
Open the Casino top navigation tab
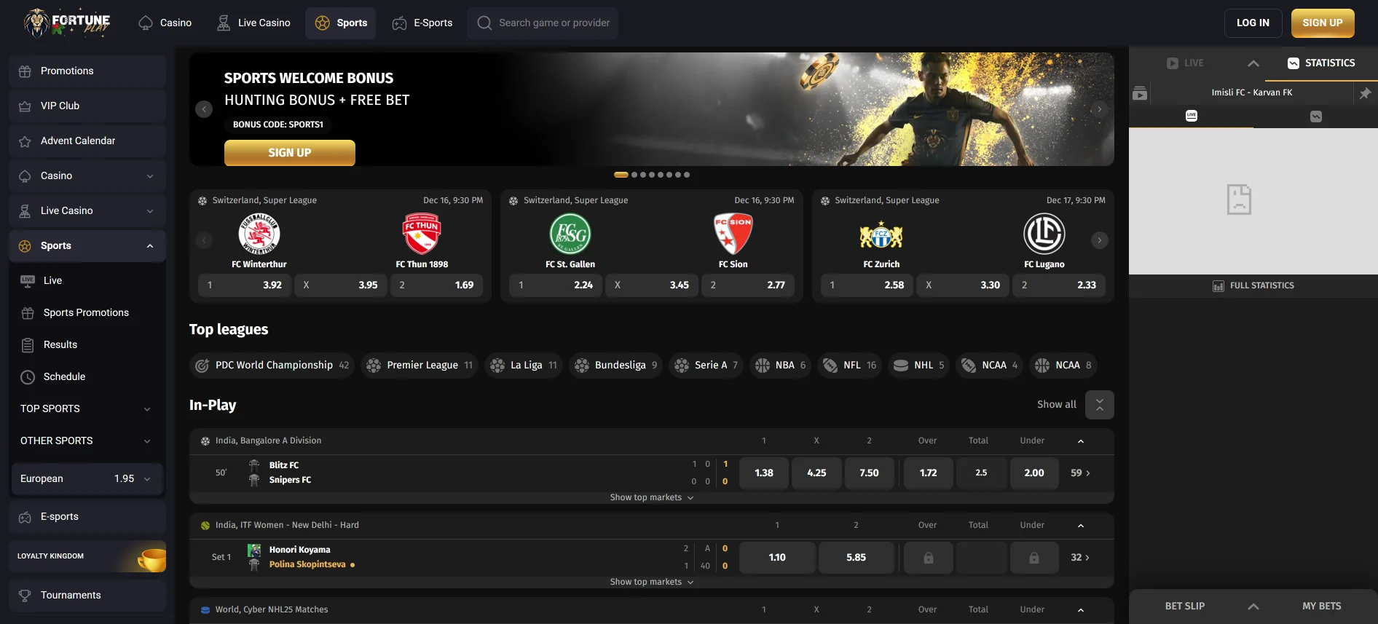tap(165, 23)
